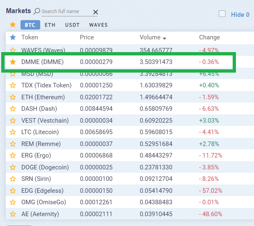This screenshot has height=226, width=254.
Task: Favorite the ERG (Ergo) star
Action: 13,155
